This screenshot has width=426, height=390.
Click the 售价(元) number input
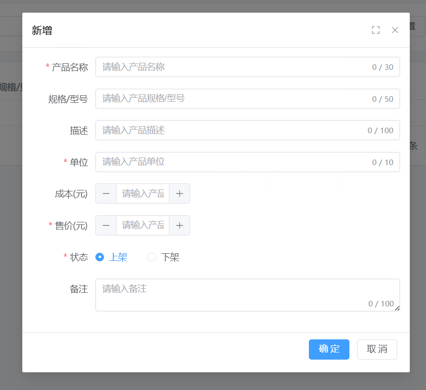143,225
